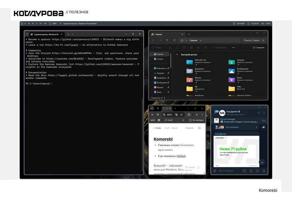
Task: Open the Загрузки folder in quick access
Action: pyautogui.click(x=240, y=62)
